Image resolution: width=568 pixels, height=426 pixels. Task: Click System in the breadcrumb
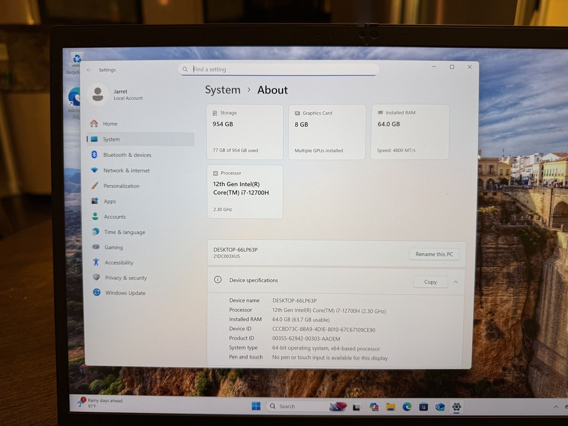coord(223,90)
